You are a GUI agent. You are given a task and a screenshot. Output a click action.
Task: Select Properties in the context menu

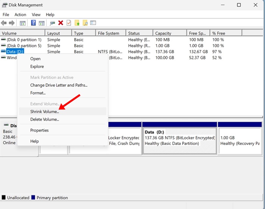(x=63, y=130)
